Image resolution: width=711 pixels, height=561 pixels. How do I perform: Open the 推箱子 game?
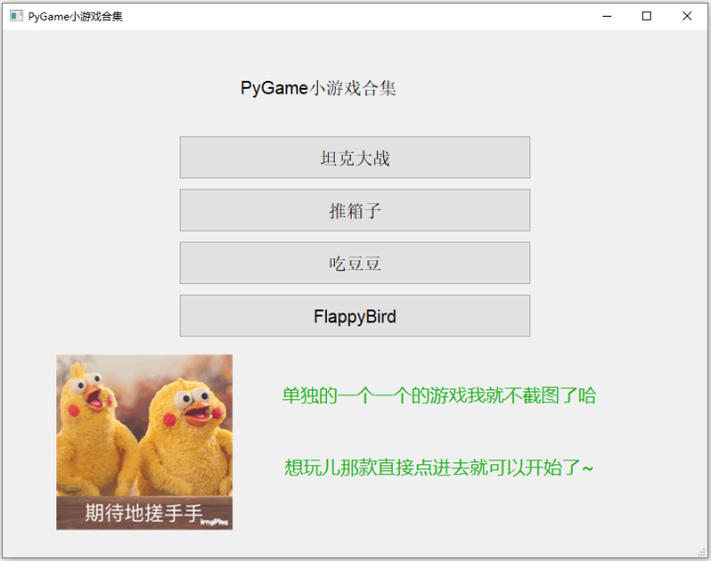(x=355, y=210)
